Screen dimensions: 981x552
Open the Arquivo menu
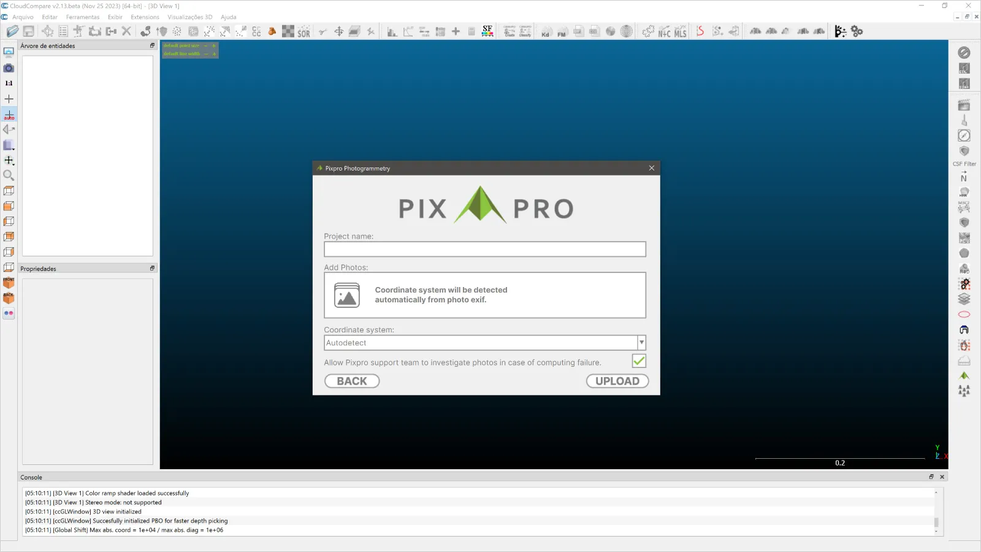(x=23, y=17)
